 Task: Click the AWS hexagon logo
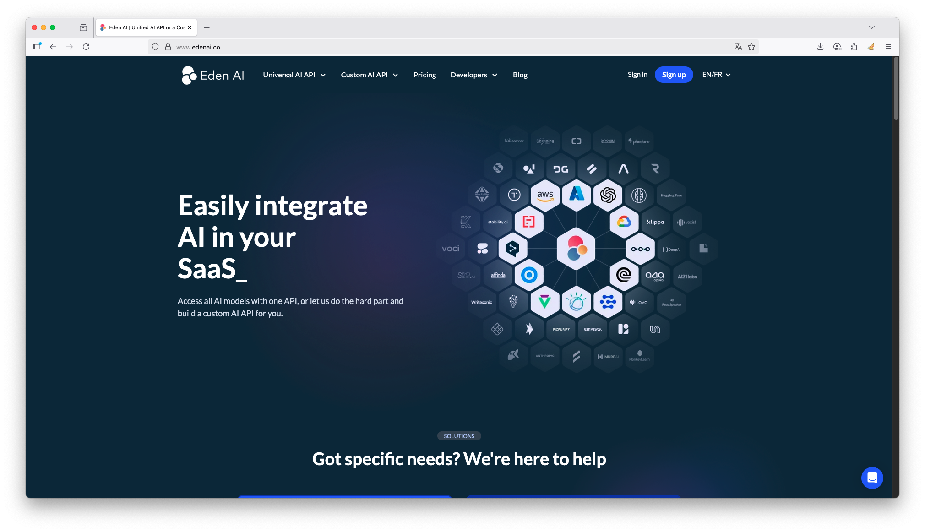(545, 195)
